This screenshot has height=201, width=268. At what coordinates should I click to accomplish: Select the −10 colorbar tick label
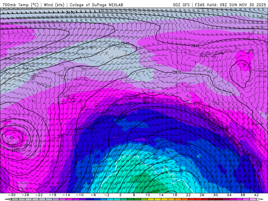(x=80, y=195)
